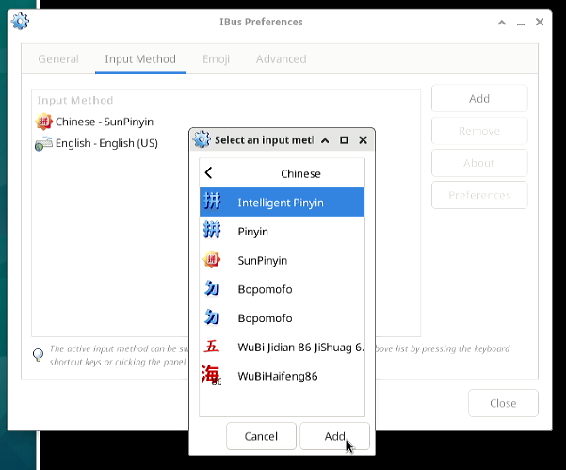Click the Preferences button
This screenshot has width=566, height=470.
click(x=479, y=195)
